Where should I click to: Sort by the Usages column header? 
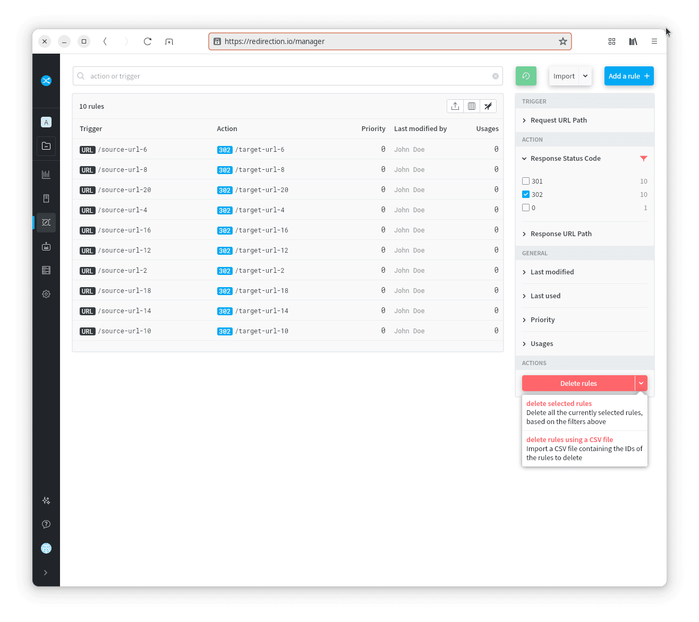tap(487, 129)
